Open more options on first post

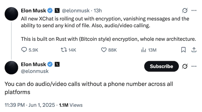pos(194,11)
